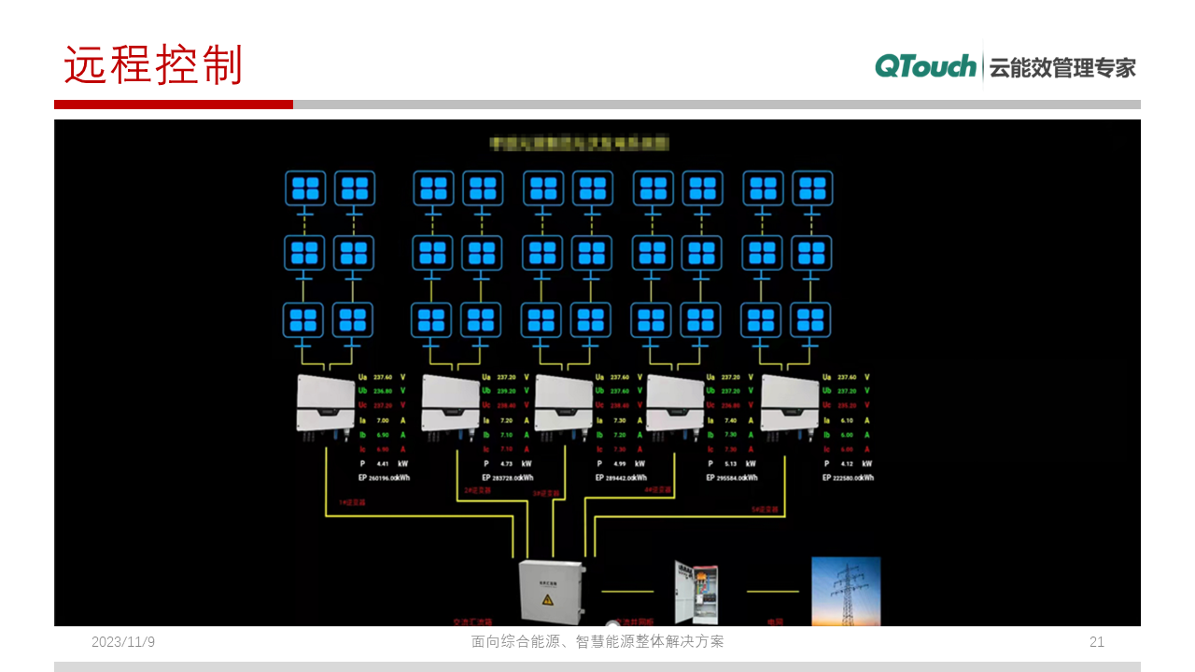
Task: Open the AC combiner box (交流汇流箱)
Action: coord(552,591)
